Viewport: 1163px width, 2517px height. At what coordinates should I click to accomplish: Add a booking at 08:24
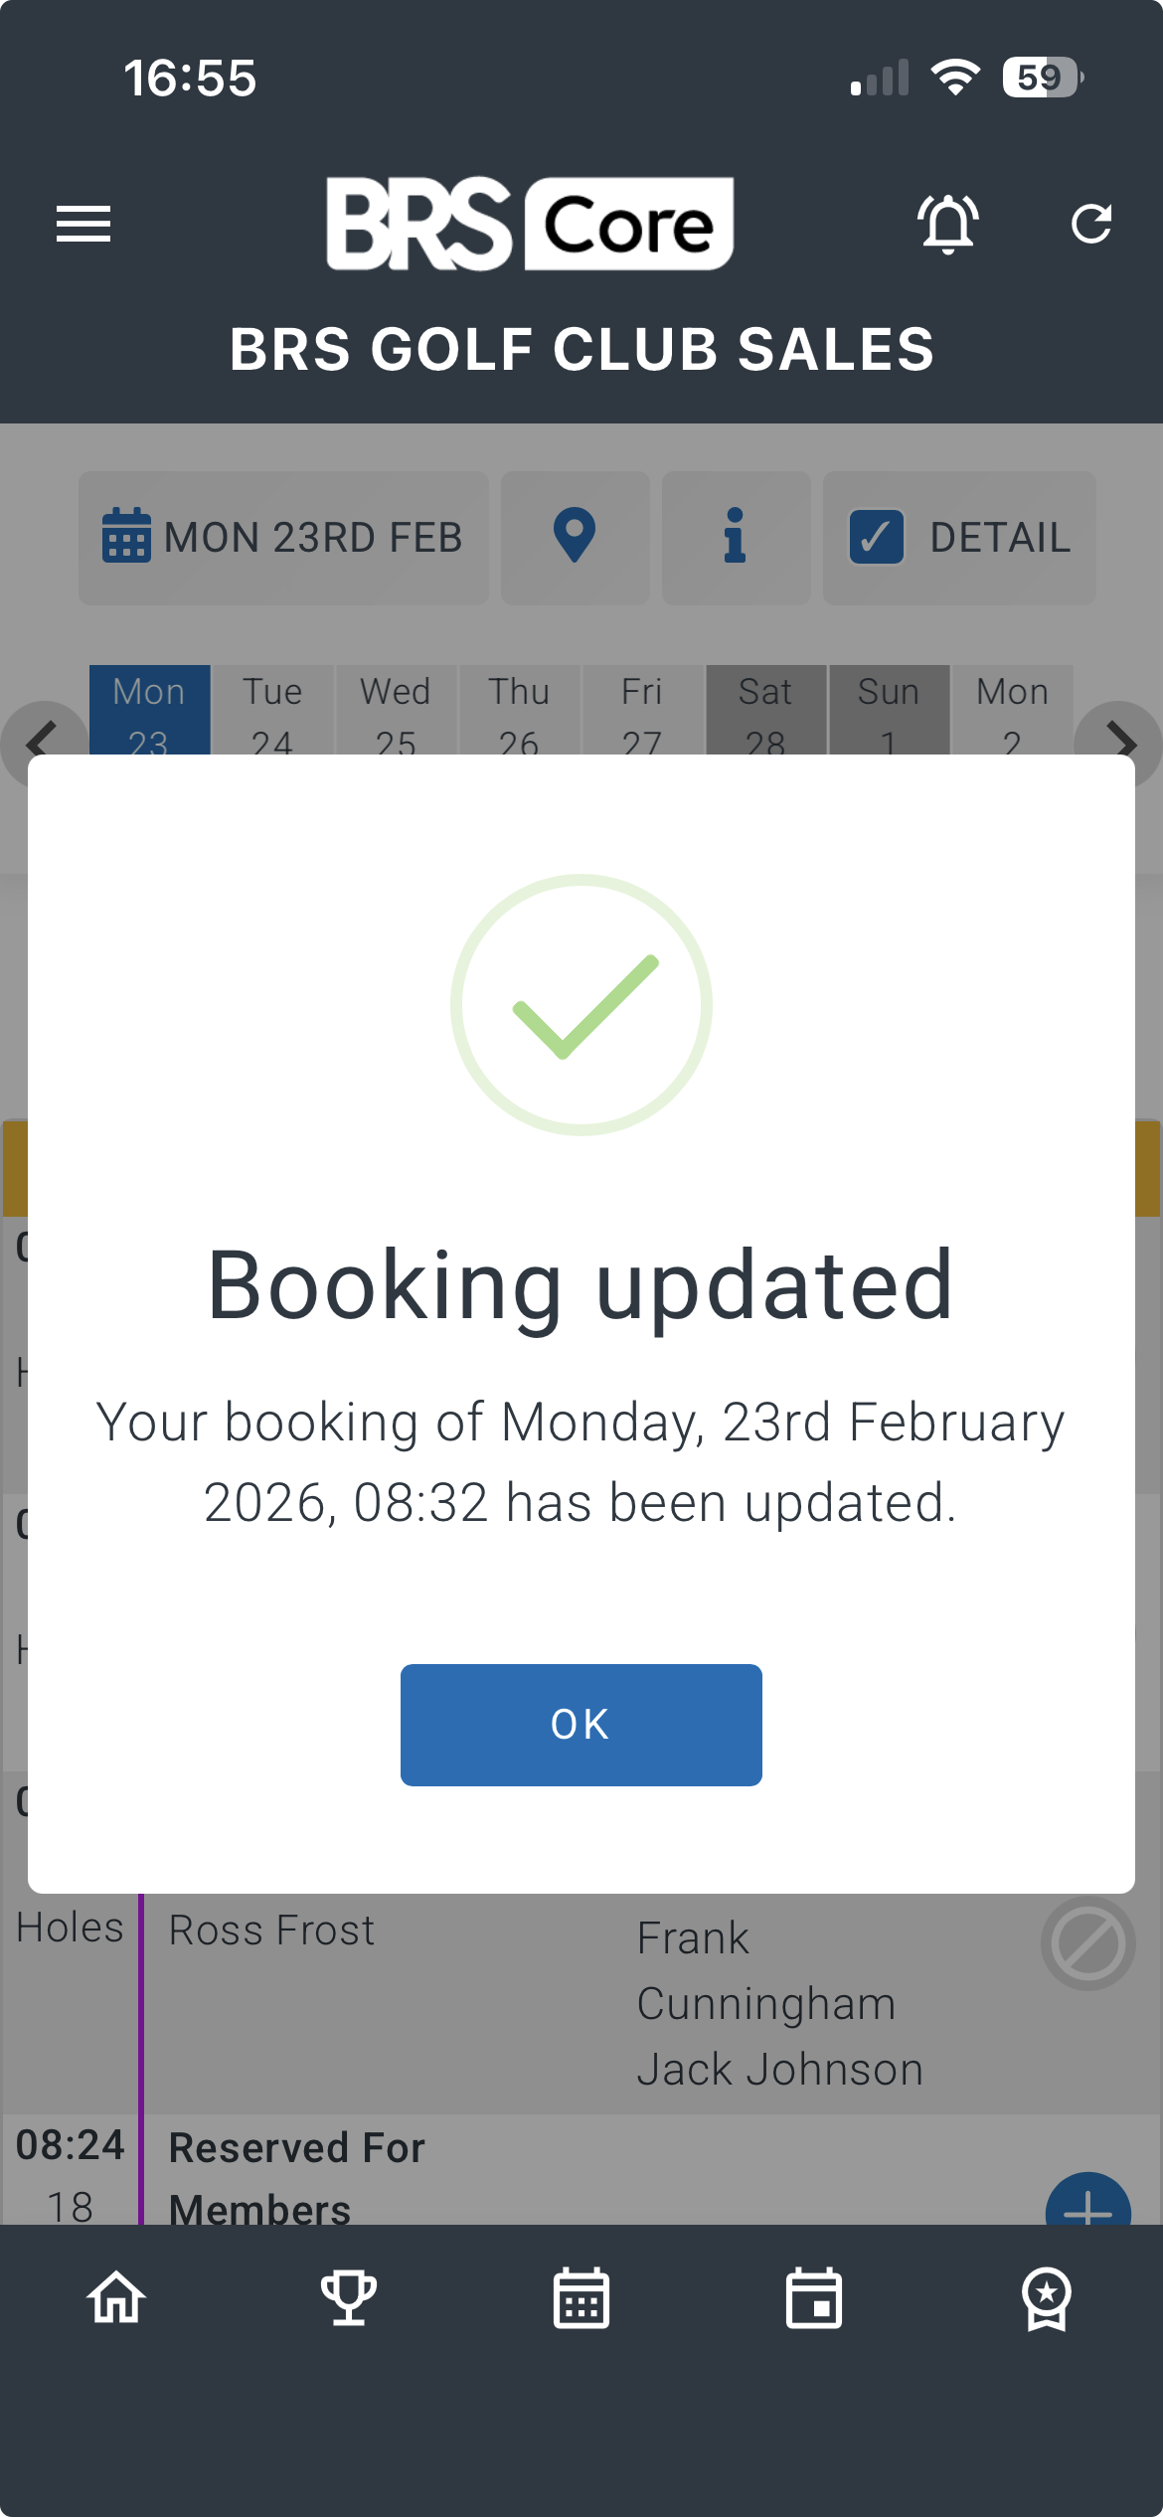click(1087, 2203)
